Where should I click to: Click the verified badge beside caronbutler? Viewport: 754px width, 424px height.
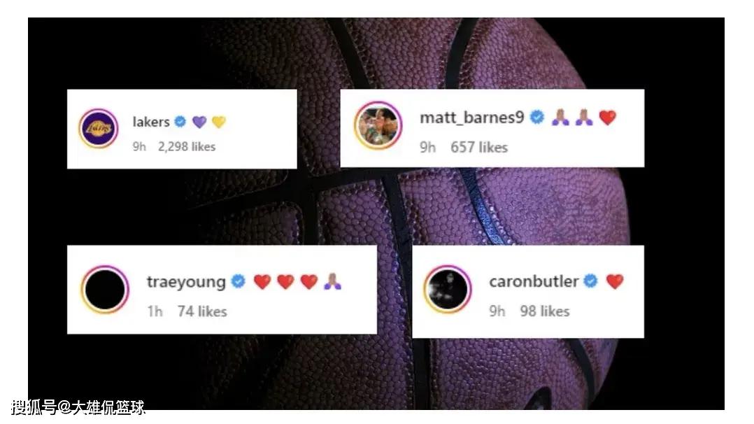click(591, 281)
